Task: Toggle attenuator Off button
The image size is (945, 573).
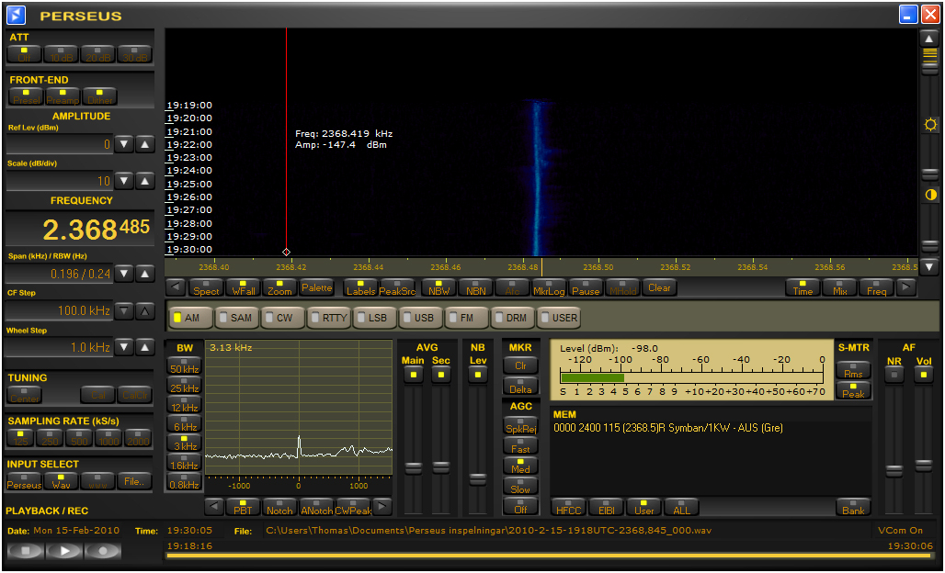Action: coord(24,54)
